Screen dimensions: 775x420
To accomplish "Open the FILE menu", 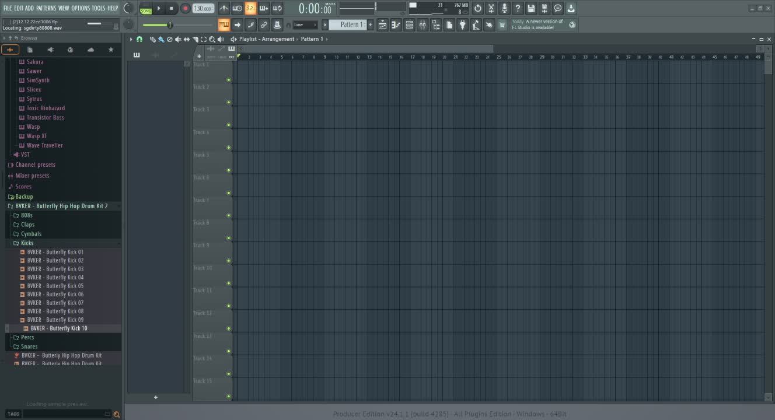I will point(8,8).
